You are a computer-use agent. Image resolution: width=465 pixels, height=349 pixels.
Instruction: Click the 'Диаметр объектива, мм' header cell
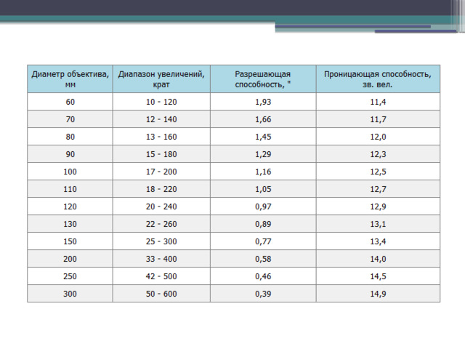point(70,79)
